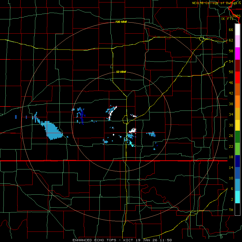This screenshot has width=242, height=242.
Task: Click the "34" legend value
Action: tap(231, 115)
